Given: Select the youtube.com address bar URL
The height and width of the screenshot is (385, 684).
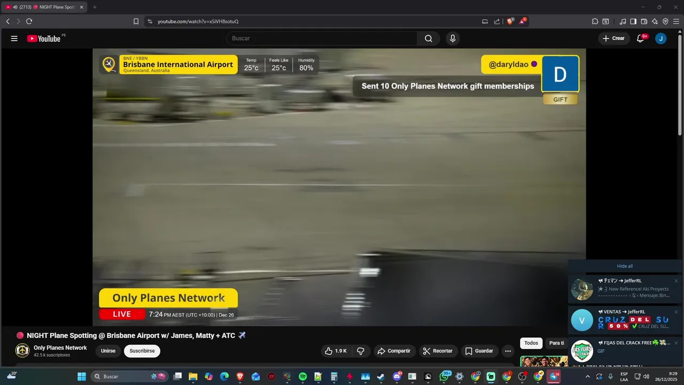Looking at the screenshot, I should tap(198, 21).
